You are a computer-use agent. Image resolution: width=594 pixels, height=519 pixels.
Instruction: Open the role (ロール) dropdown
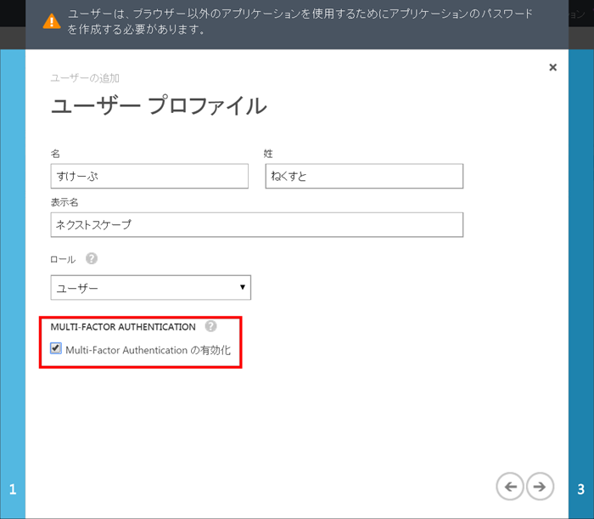click(151, 288)
